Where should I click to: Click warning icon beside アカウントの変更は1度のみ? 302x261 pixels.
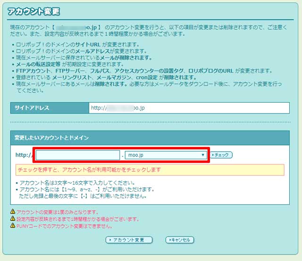click(12, 212)
